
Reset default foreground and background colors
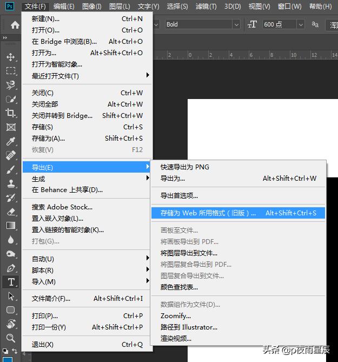click(x=5, y=351)
